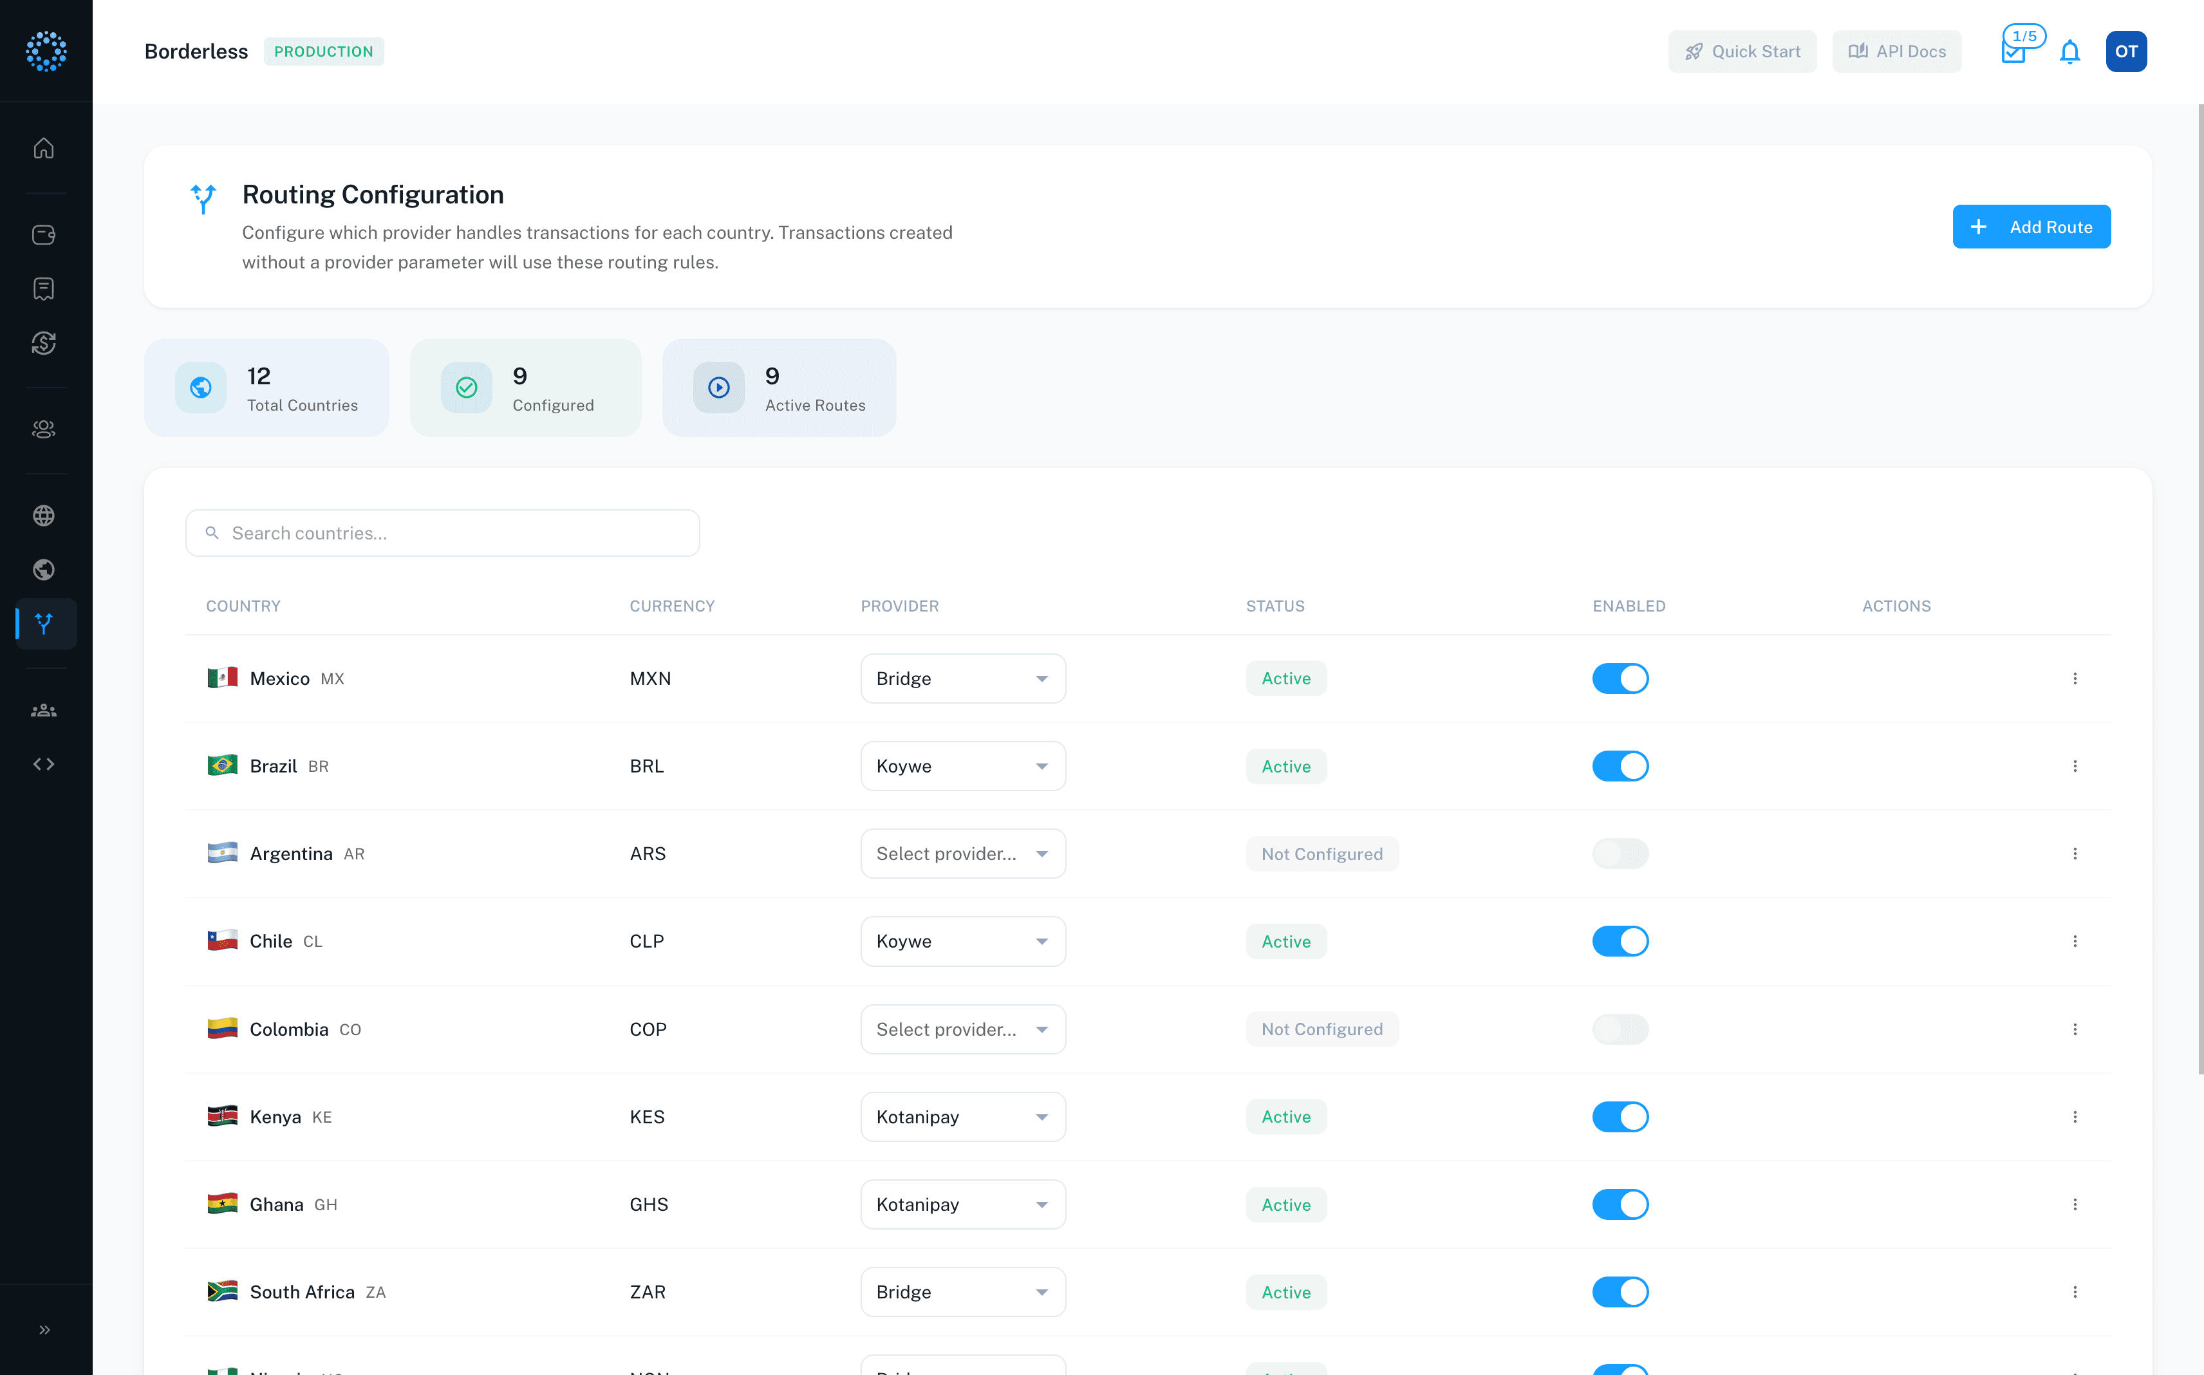Open provider dropdown for Mexico
Screen dimensions: 2204x1375
962,678
